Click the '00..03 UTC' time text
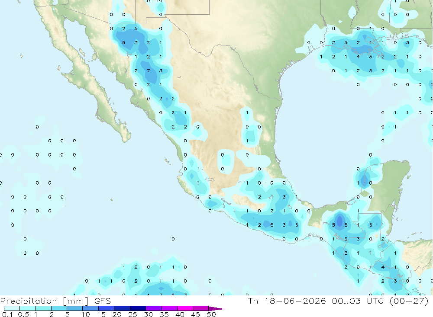The width and height of the screenshot is (433, 317). 358,301
